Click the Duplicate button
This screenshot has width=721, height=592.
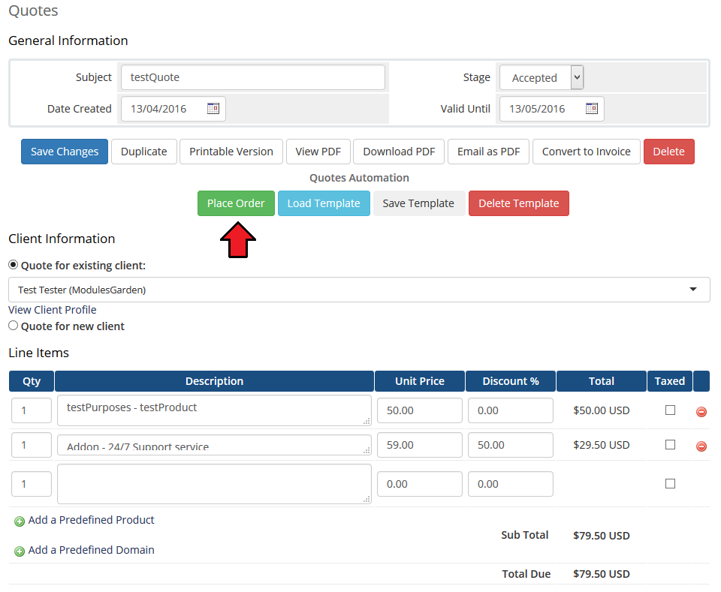[x=144, y=152]
